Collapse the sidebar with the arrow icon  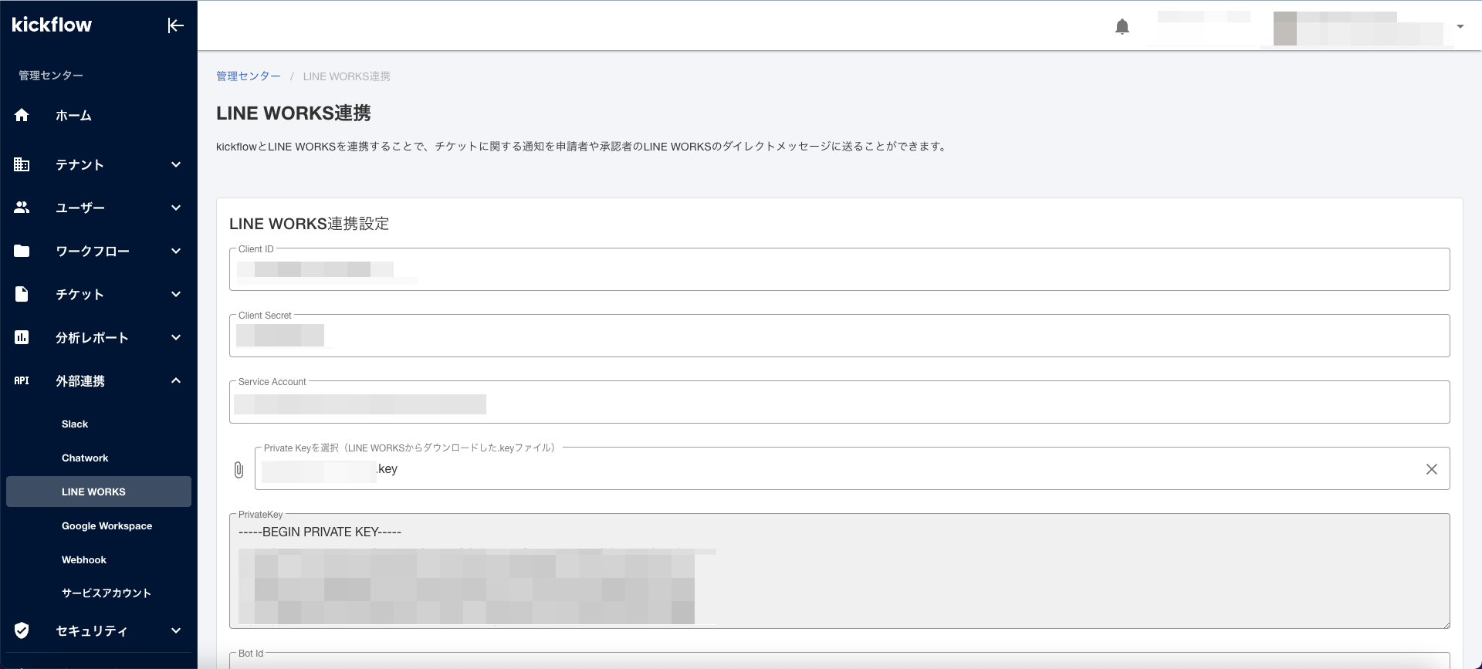point(175,25)
